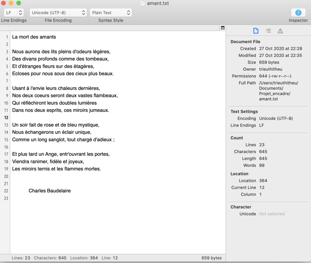Click the line starting 'Un soir fait de rose'
The image size is (311, 263).
tap(56, 125)
